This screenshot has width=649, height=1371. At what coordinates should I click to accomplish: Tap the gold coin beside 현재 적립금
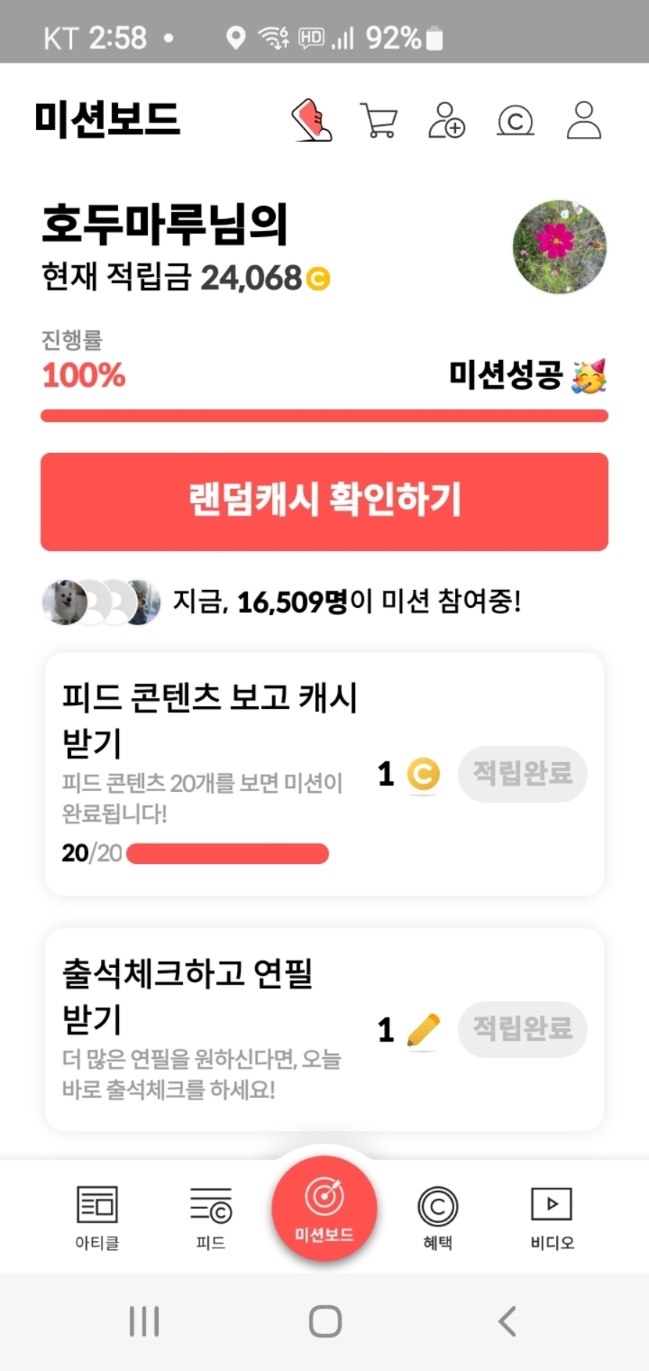pos(318,279)
